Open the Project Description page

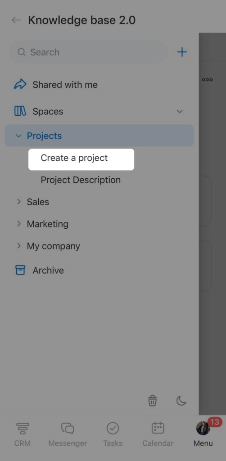[x=81, y=180]
